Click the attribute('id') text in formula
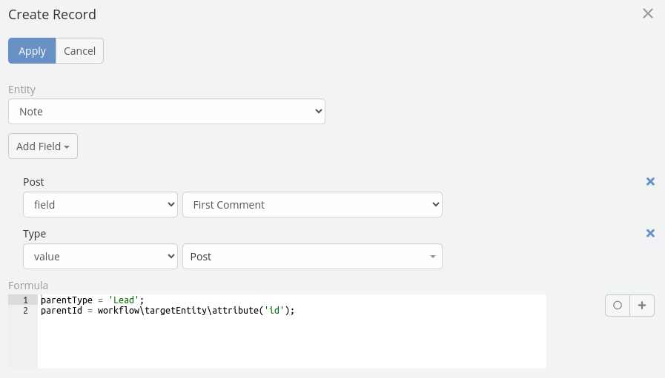This screenshot has width=665, height=378. coord(252,311)
